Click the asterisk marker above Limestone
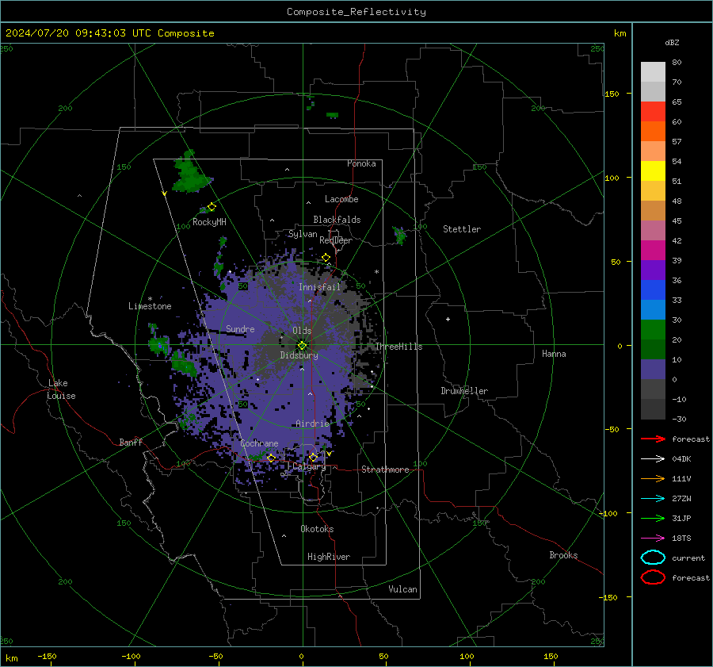 coord(150,299)
